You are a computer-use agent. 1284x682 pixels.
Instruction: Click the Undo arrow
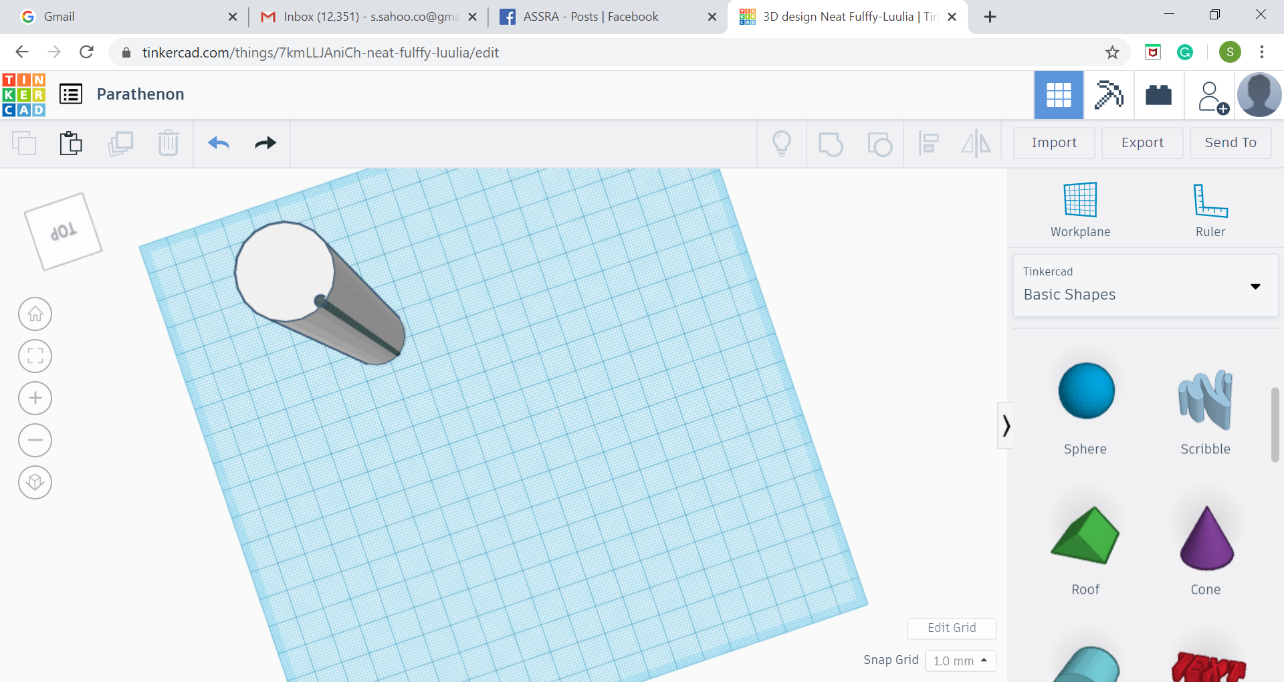219,143
